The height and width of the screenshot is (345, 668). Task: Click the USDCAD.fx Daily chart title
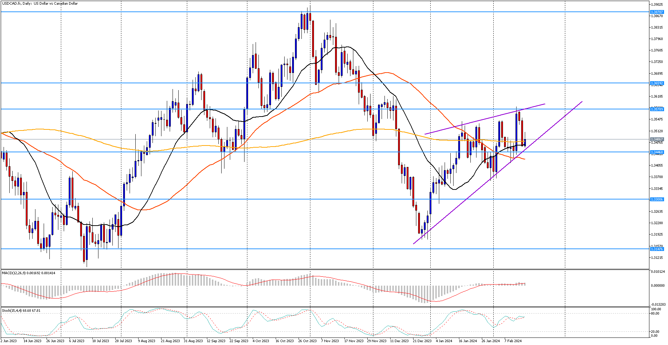pos(40,4)
